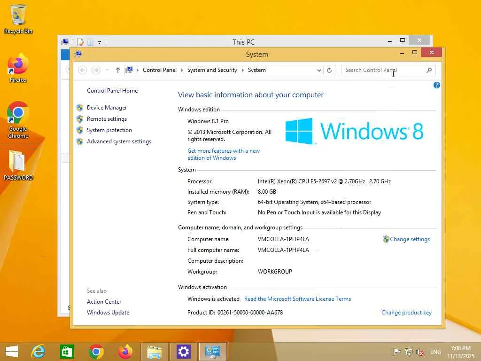
Task: Open the Recycle Bin desktop icon
Action: click(18, 19)
